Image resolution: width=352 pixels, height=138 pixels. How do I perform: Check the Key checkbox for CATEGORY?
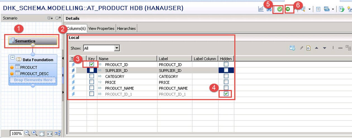click(x=92, y=76)
